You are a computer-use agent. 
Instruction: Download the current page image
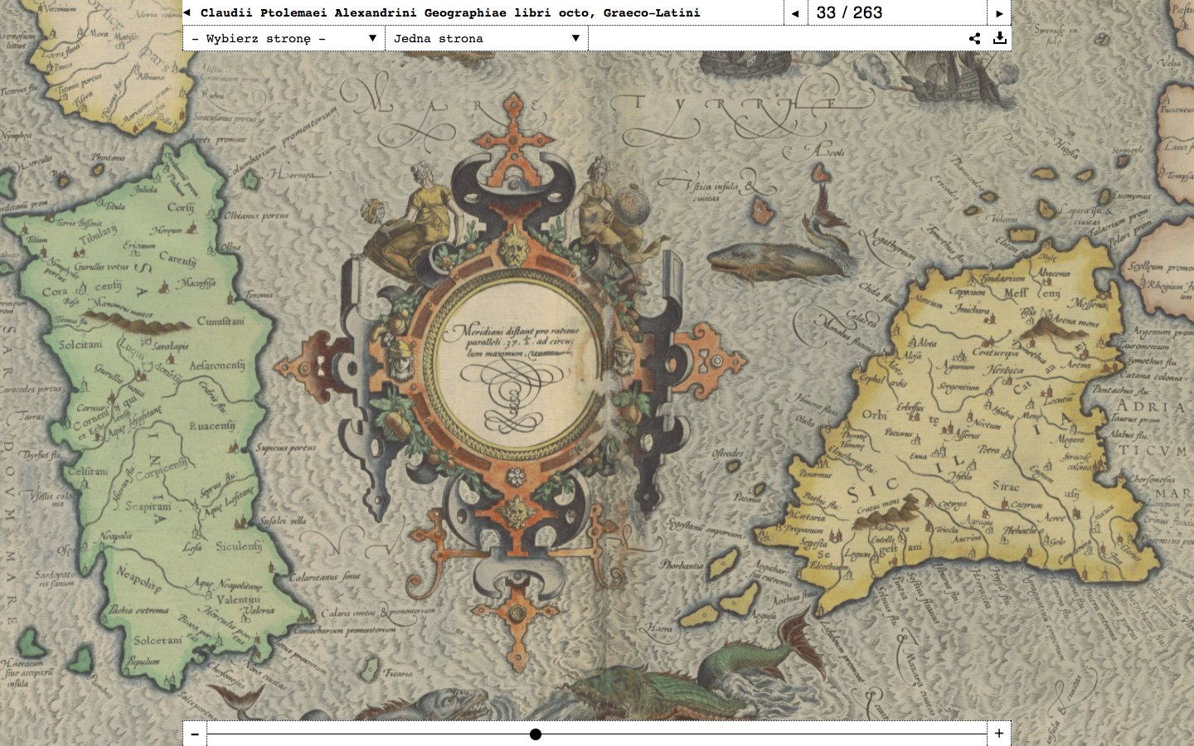click(1000, 38)
